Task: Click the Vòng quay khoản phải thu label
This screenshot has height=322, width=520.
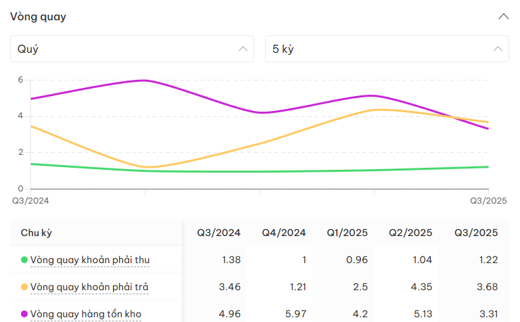Action: (90, 260)
